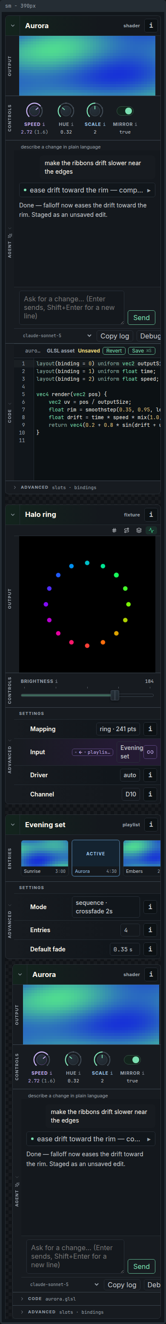Show MIRROR info in top Aurora controls
Screen dimensions: 166x1324
(136, 124)
